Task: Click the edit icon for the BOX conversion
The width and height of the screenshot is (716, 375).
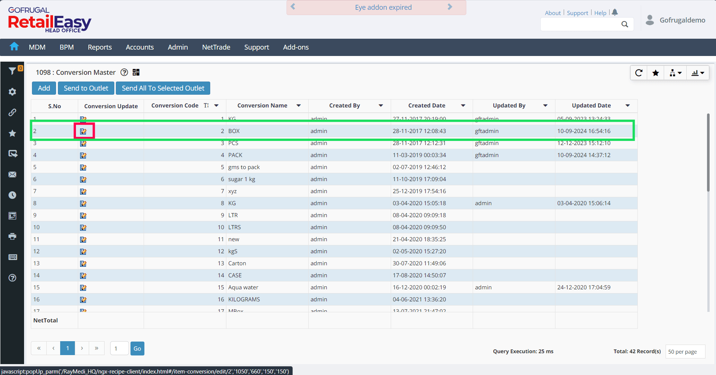Action: [x=83, y=131]
